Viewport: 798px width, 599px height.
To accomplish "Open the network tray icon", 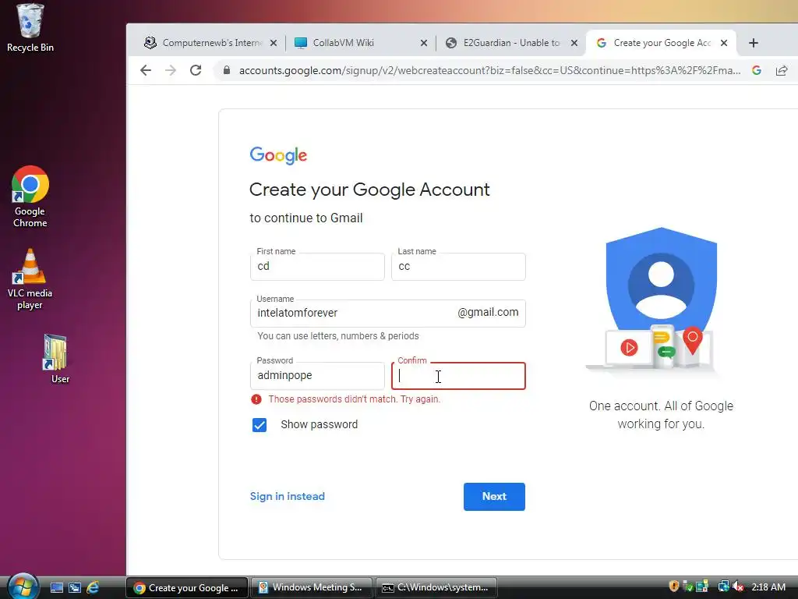I will click(723, 587).
